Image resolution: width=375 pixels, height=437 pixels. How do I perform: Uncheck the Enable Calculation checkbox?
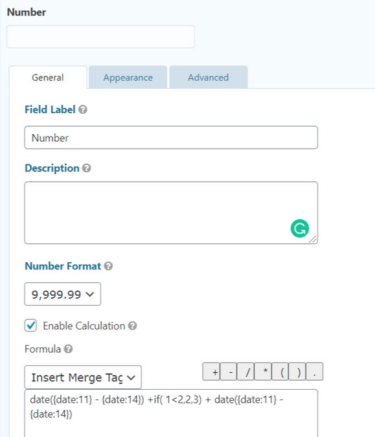[x=30, y=326]
